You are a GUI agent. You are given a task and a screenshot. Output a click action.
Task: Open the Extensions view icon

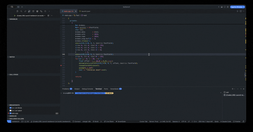pyautogui.click(x=33, y=11)
